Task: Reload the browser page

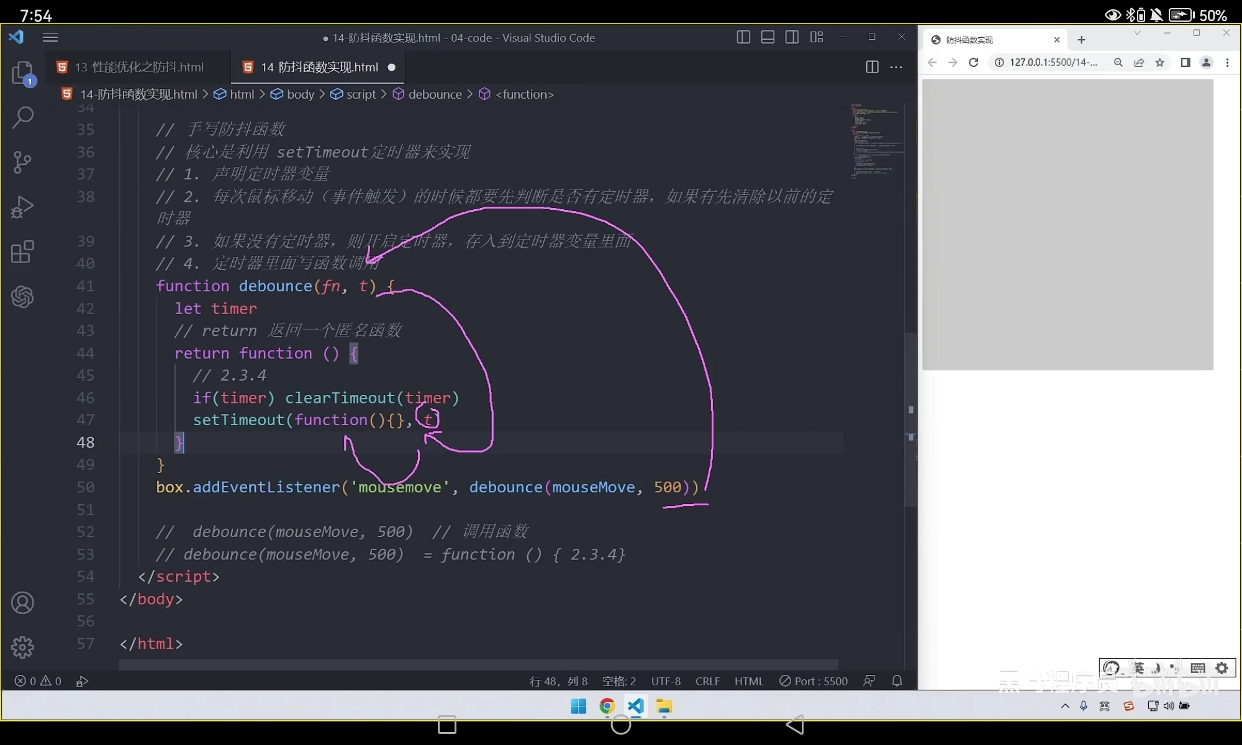Action: point(973,62)
